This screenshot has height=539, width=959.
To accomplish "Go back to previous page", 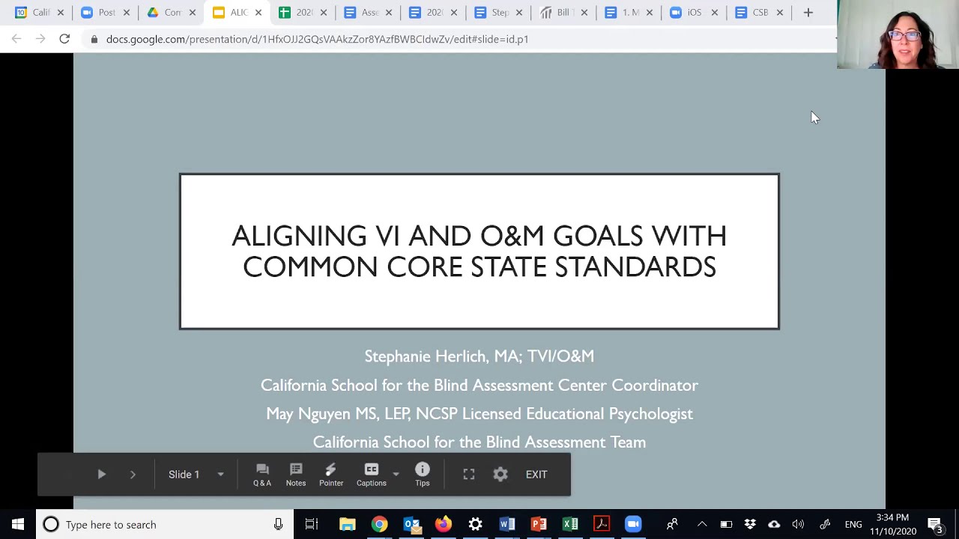I will tap(16, 39).
